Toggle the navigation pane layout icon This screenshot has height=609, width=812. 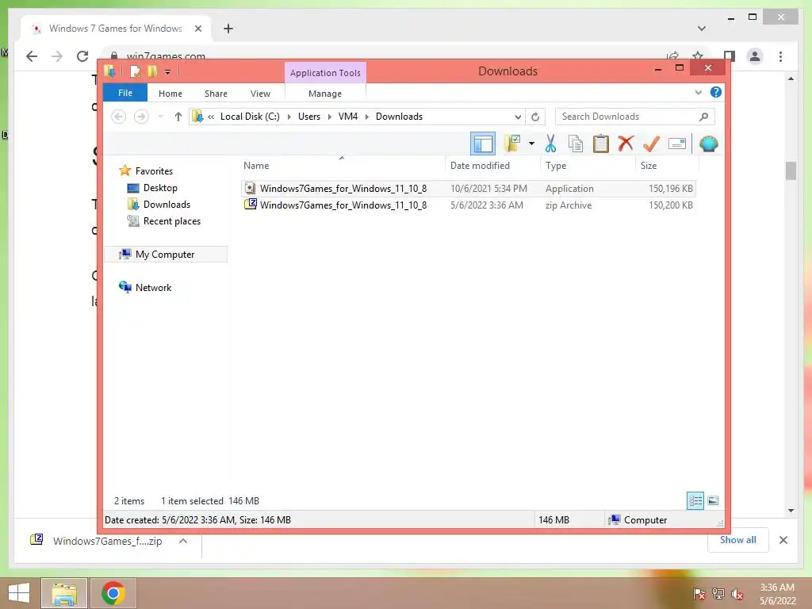483,144
